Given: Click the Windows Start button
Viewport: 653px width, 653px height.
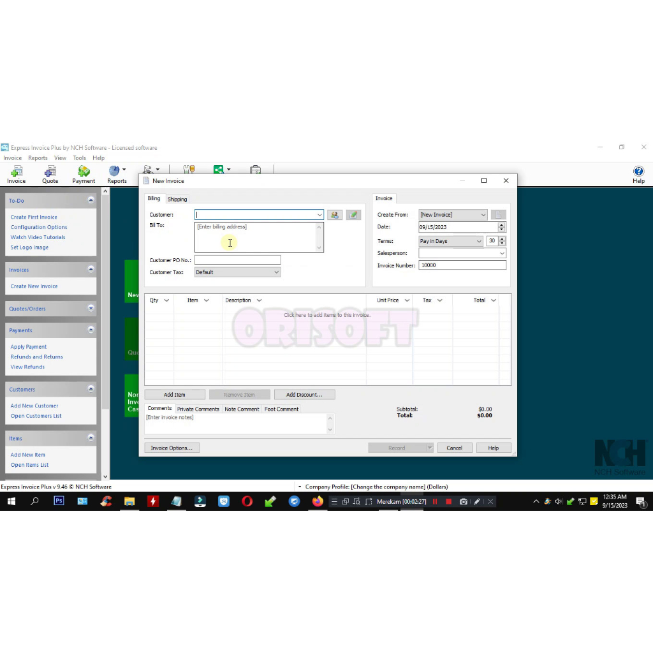Looking at the screenshot, I should (11, 501).
